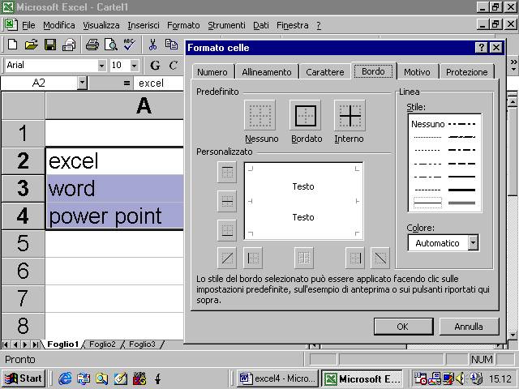This screenshot has height=389, width=519.
Task: Select the double line style
Action: pyautogui.click(x=461, y=203)
